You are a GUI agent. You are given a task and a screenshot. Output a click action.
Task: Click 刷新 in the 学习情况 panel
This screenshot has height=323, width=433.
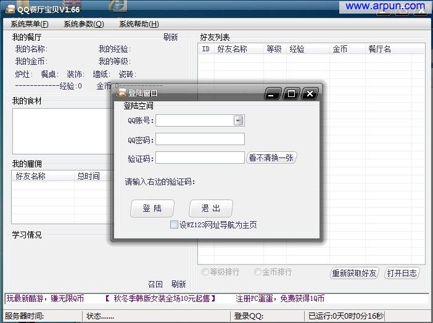(178, 284)
